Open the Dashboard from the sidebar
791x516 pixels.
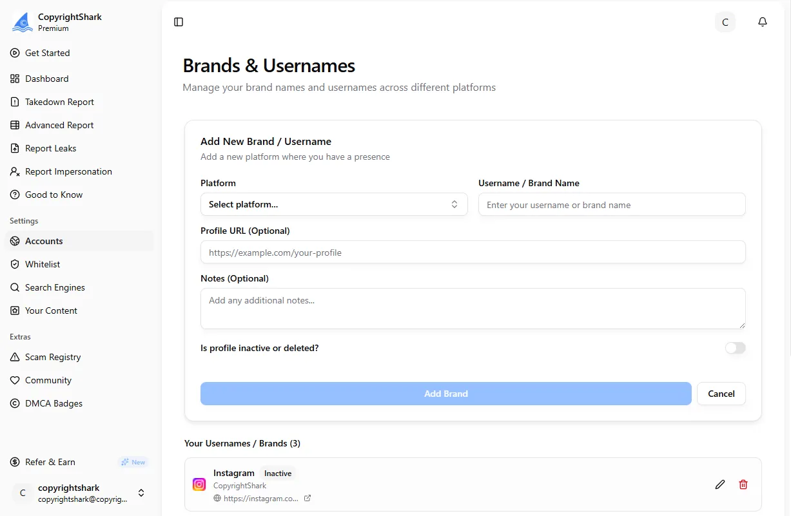(x=46, y=79)
